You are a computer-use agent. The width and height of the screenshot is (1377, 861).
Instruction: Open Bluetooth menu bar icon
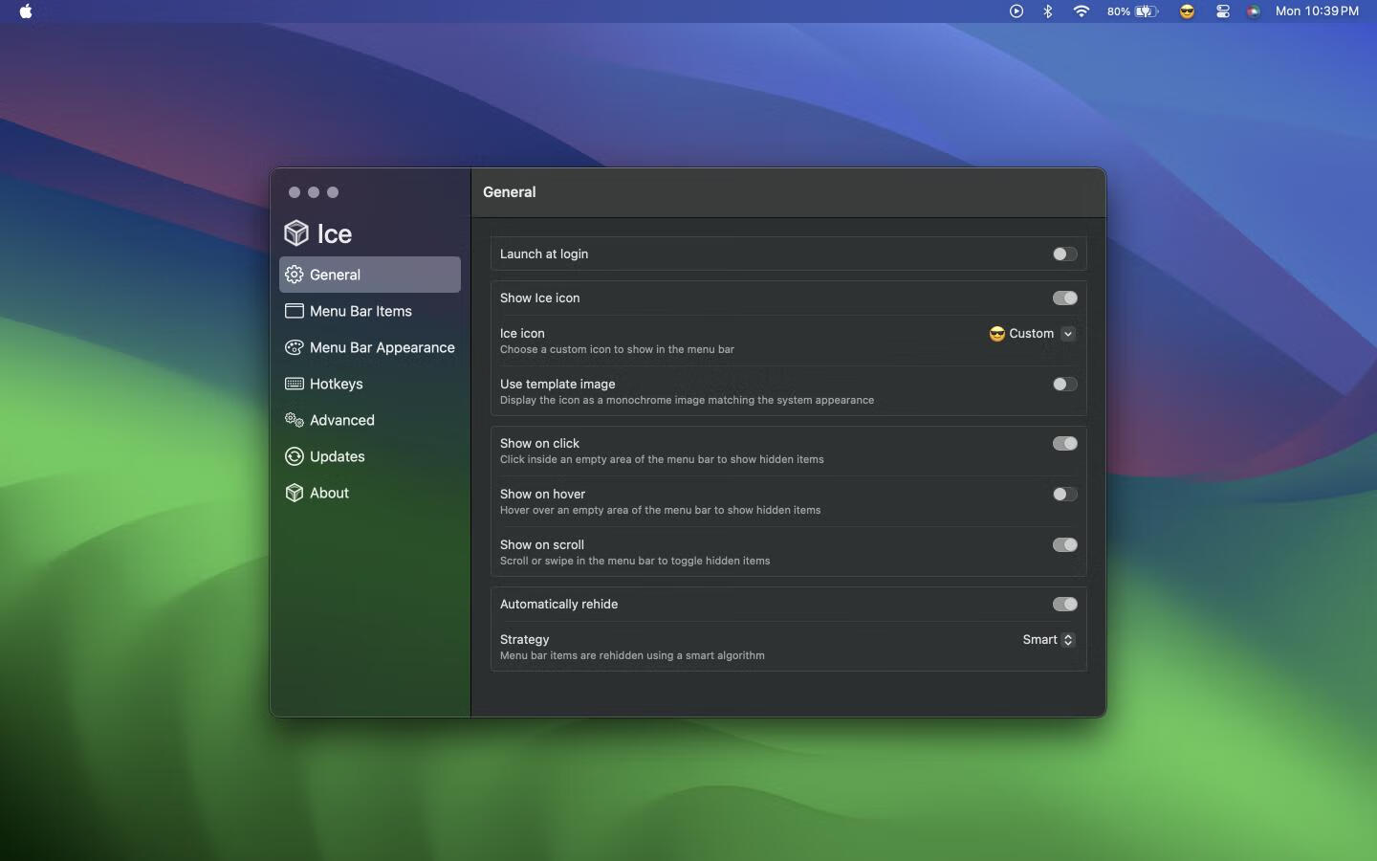click(1048, 11)
